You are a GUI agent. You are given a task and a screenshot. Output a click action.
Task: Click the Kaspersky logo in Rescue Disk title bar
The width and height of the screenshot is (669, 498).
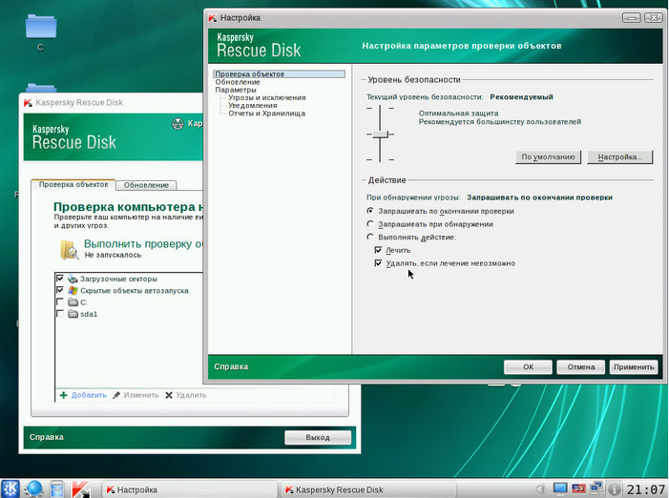29,103
